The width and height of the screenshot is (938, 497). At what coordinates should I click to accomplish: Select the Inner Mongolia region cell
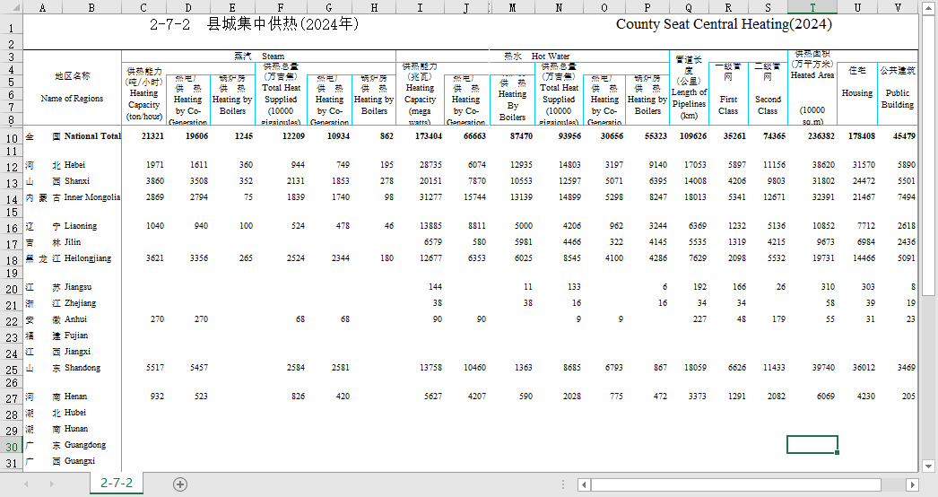tap(92, 197)
